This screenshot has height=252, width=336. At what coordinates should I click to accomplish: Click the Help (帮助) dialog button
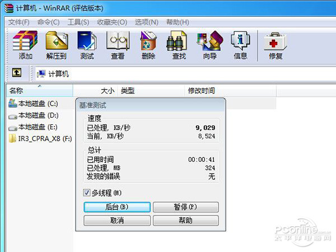186,220
